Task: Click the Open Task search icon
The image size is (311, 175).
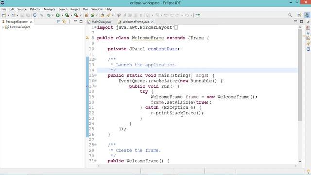Action: point(108,15)
